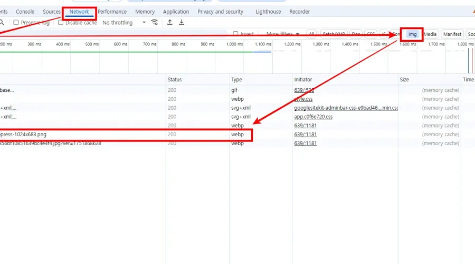
Task: Filter requests by Doc type
Action: pyautogui.click(x=356, y=34)
